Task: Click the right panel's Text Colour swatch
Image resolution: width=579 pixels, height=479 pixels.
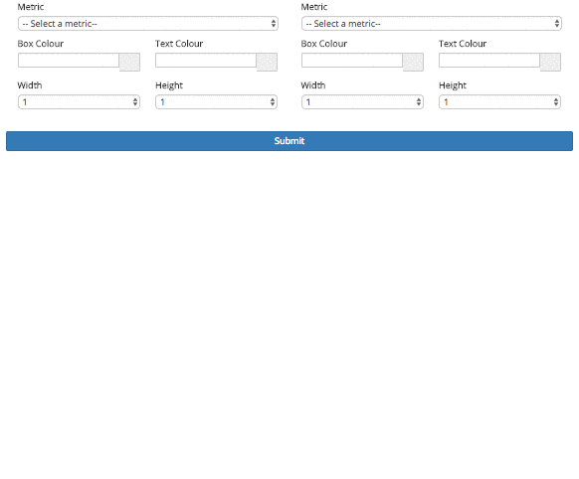Action: point(550,62)
